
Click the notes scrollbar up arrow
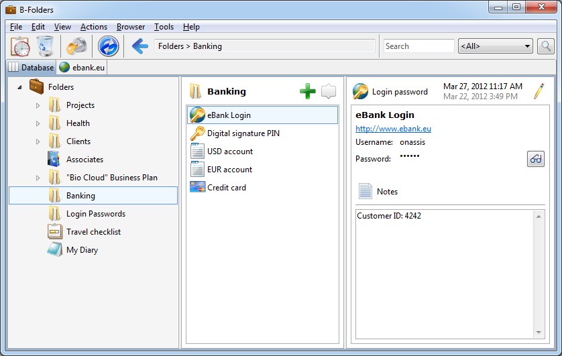pyautogui.click(x=539, y=217)
